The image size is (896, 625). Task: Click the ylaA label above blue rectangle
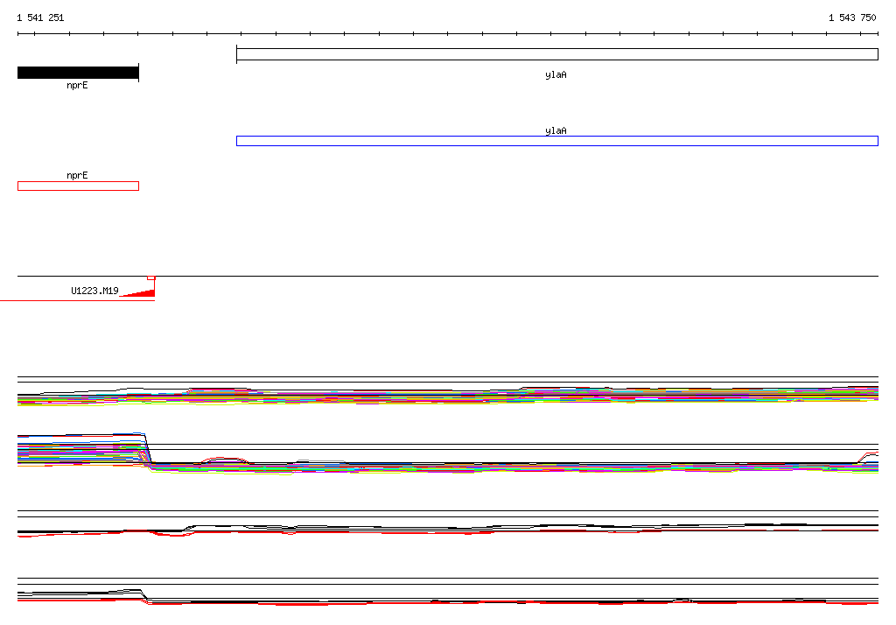click(x=556, y=131)
